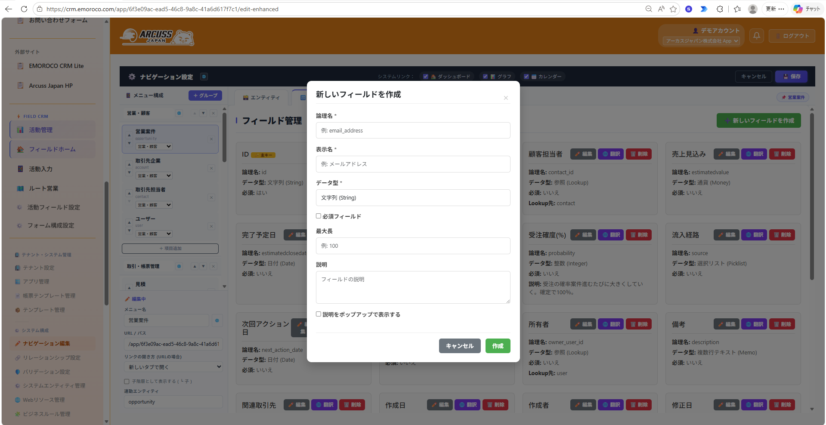Delete the 取引先企業 menu item
The width and height of the screenshot is (826, 425).
point(211,168)
